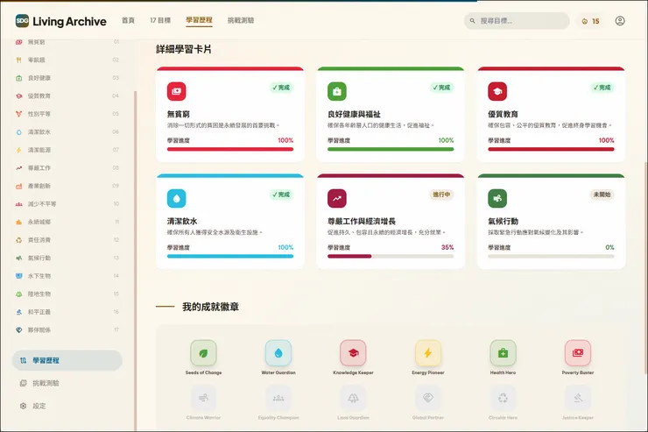Click 完成 badge on 無貧窮 card
This screenshot has height=432, width=648.
[x=281, y=88]
